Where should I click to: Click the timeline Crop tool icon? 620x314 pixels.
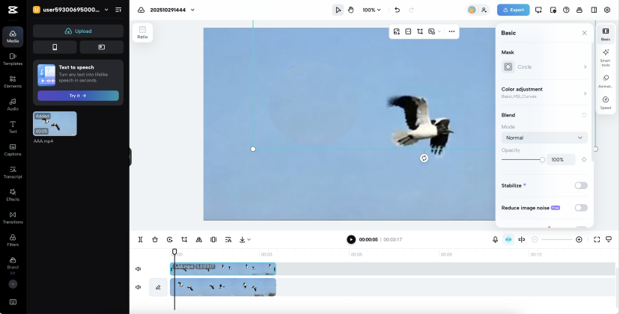tap(184, 239)
